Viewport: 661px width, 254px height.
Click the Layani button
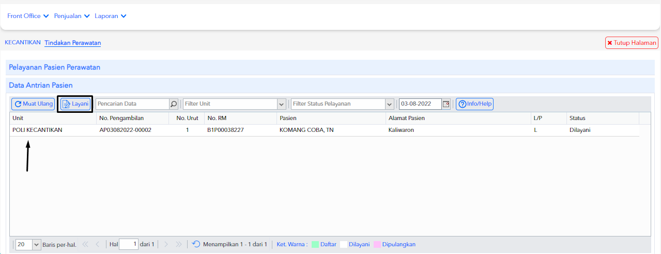[75, 104]
